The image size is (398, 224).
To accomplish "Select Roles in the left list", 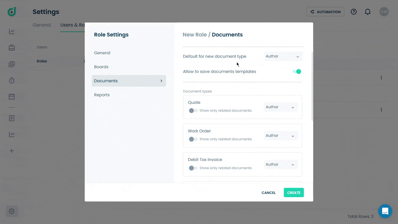I will (x=42, y=61).
